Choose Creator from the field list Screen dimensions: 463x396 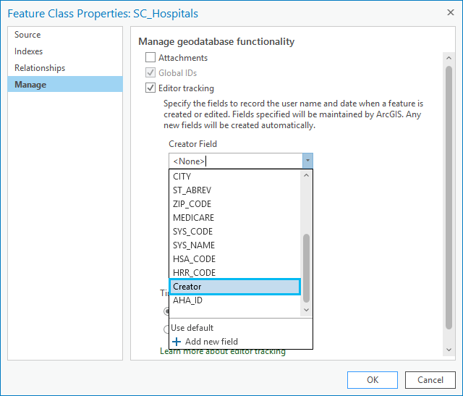pyautogui.click(x=234, y=287)
